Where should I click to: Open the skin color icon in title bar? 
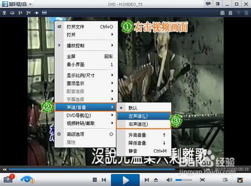point(217,4)
